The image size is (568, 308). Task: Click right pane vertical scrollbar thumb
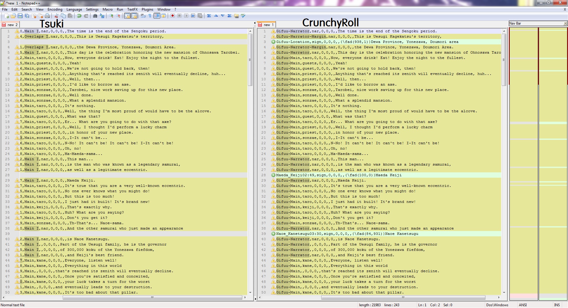pos(504,60)
